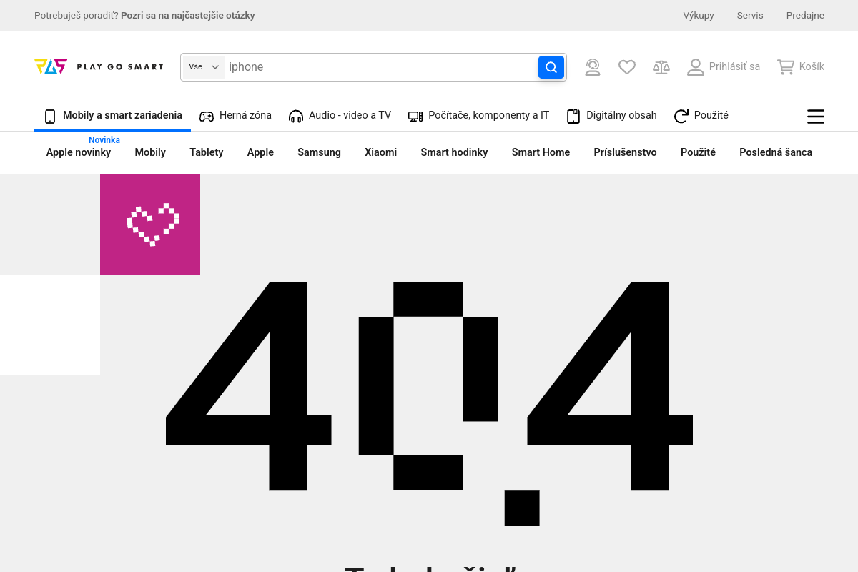Select Apple novinky submenu item
858x572 pixels.
point(79,152)
